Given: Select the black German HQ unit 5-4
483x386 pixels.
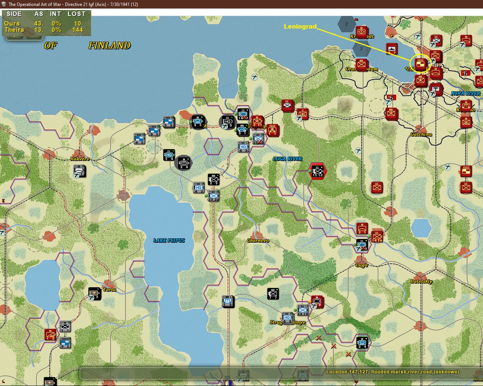Looking at the screenshot, I should [x=169, y=155].
